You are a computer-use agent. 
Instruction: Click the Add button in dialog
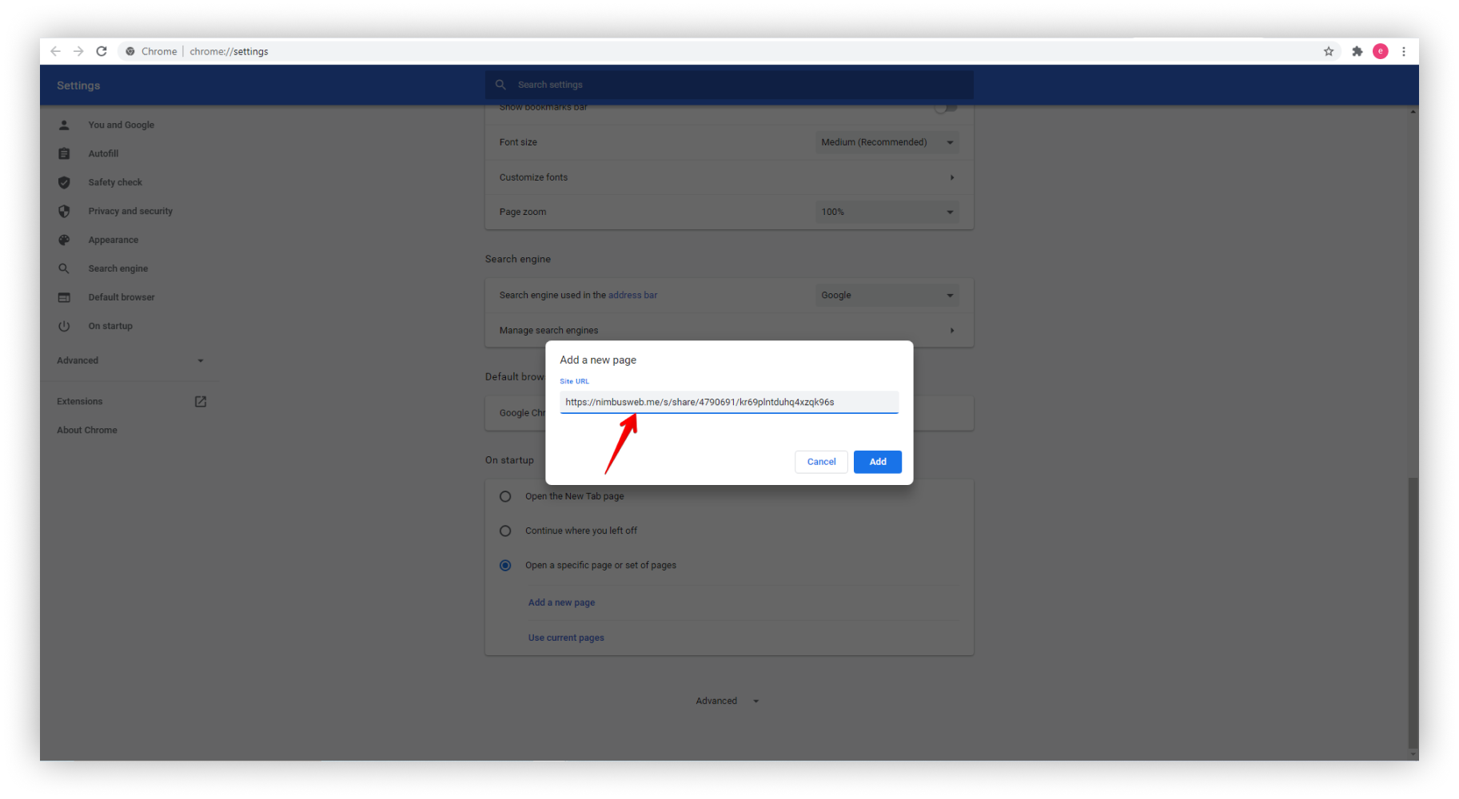click(x=877, y=462)
